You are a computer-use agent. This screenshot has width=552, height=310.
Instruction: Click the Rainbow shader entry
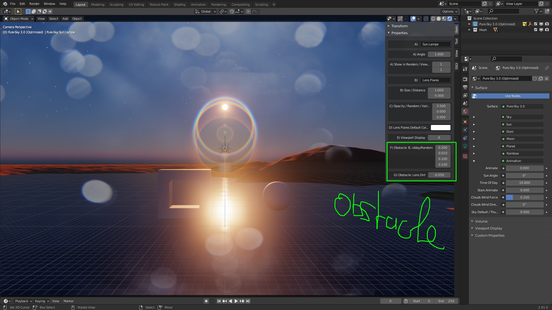click(x=522, y=153)
